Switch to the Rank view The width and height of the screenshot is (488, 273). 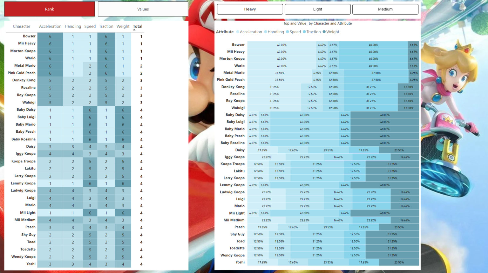pyautogui.click(x=50, y=9)
